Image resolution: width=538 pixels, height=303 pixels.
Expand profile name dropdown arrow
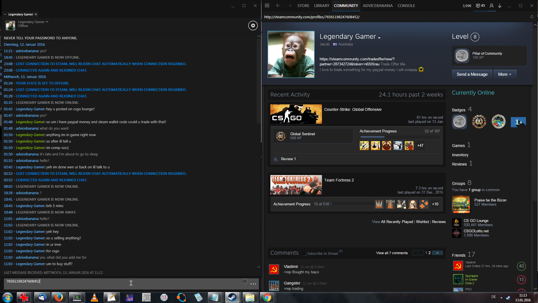[x=379, y=38]
